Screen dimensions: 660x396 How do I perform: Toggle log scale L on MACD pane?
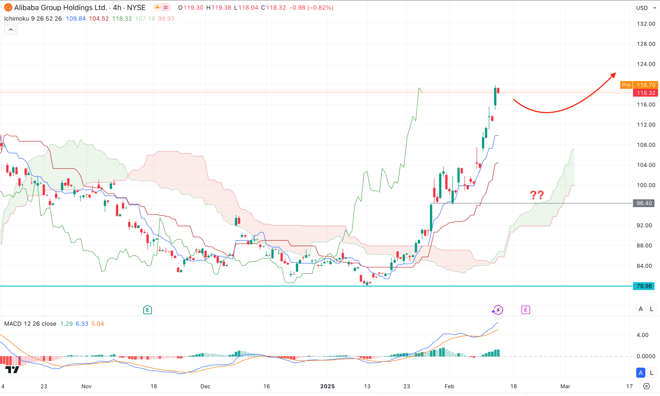[651, 373]
